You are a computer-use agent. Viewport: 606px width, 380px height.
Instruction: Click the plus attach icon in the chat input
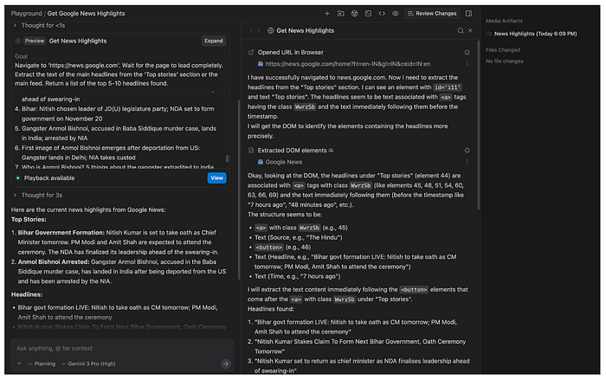click(x=19, y=364)
